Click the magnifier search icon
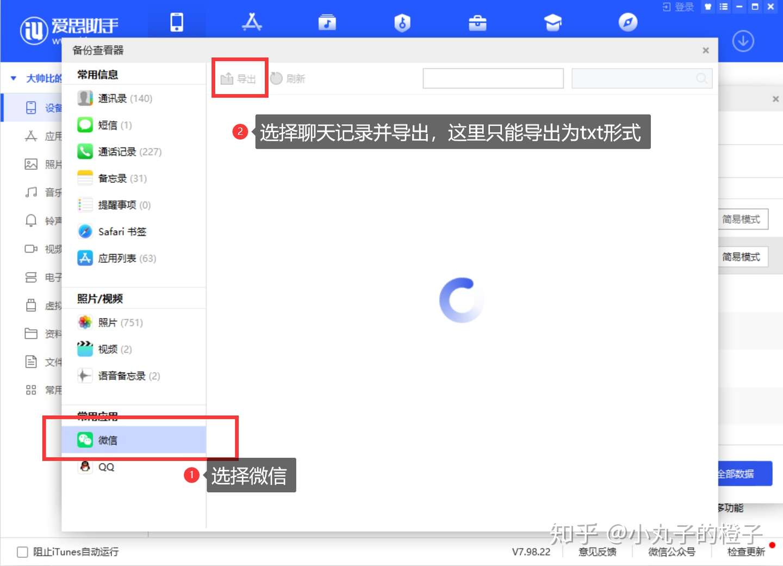 point(702,78)
